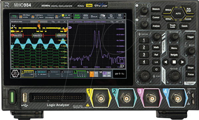Screen dimensions: 199x120
Task: Select the yellow channel 1 offset marker
Action: [x=13, y=31]
